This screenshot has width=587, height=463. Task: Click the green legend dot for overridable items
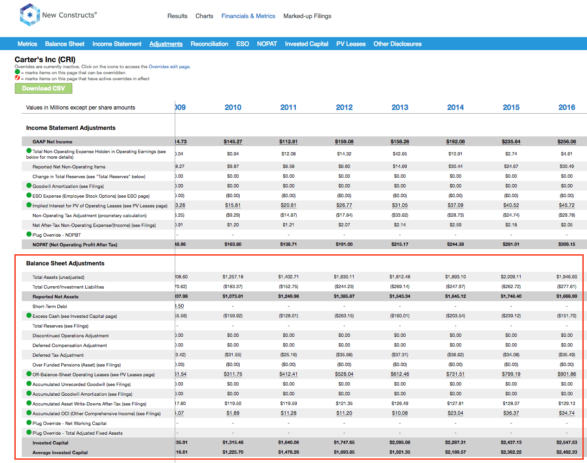point(17,72)
